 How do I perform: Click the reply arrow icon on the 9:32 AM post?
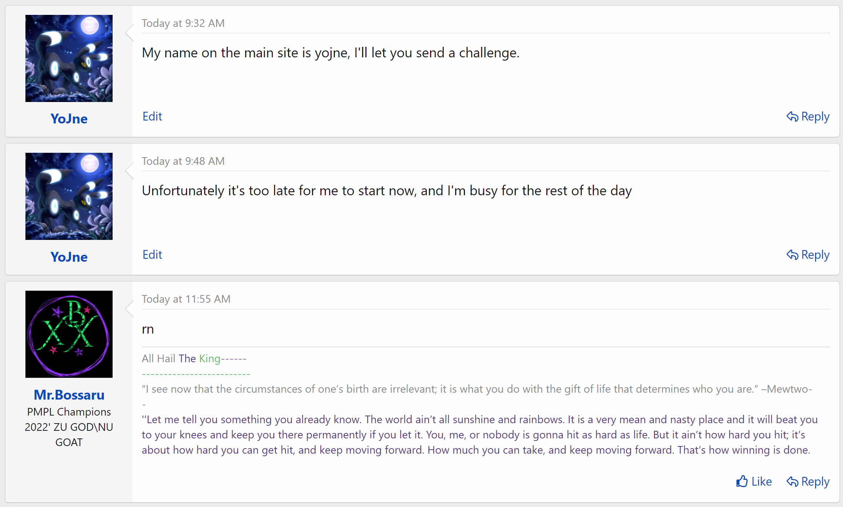[x=792, y=116]
